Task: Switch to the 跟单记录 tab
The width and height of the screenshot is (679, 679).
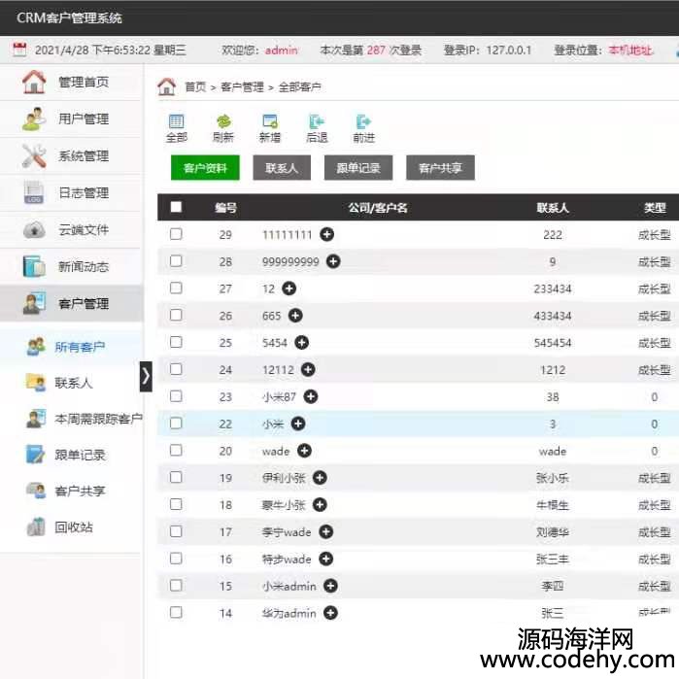Action: tap(358, 168)
